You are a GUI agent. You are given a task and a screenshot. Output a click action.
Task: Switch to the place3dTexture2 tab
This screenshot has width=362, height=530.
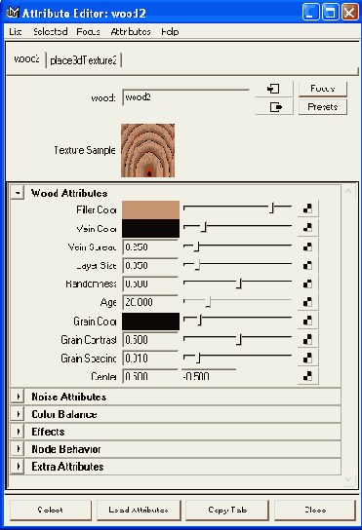(x=83, y=60)
